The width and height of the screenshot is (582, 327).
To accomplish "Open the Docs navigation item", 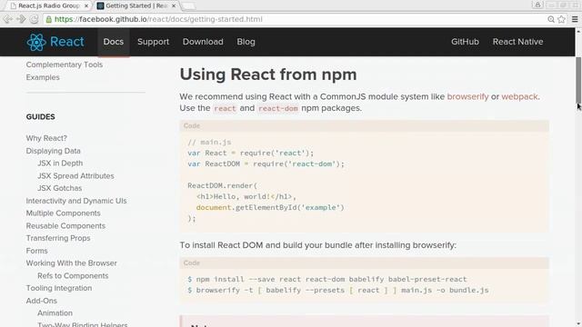I will [114, 42].
